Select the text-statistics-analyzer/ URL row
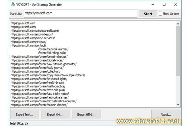 click(44, 101)
